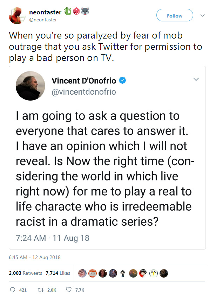Expand the quoted tweet's chevron menu
216x300 pixels.
click(196, 80)
